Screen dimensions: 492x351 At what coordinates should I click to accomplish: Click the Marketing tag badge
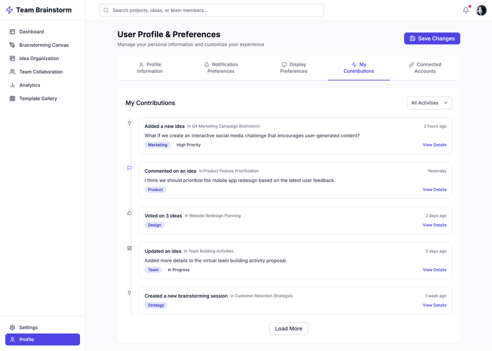158,145
